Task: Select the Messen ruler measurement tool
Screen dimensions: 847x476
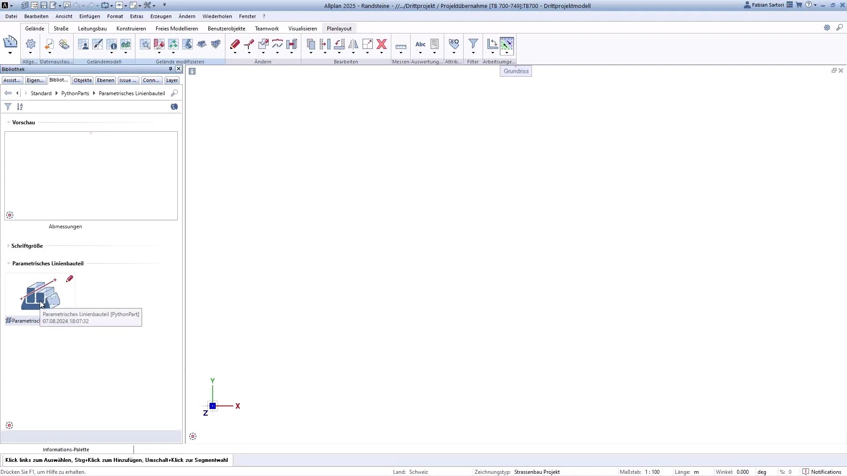Action: pos(401,46)
